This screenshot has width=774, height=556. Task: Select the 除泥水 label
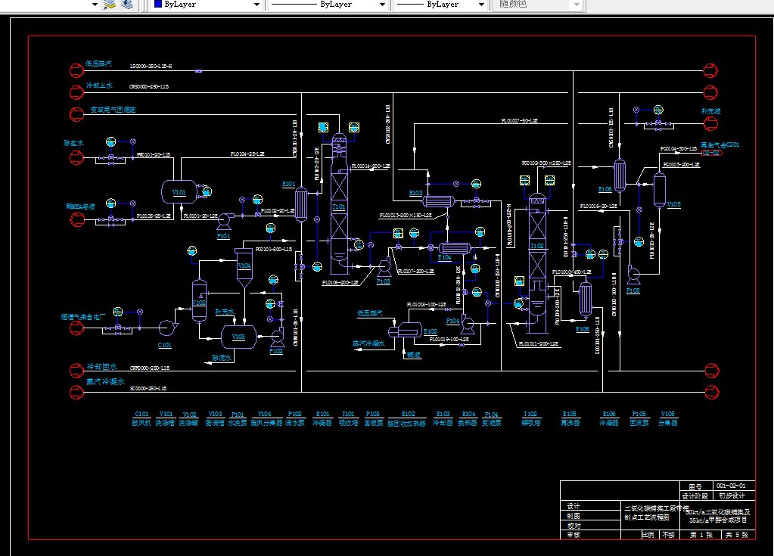click(x=222, y=358)
